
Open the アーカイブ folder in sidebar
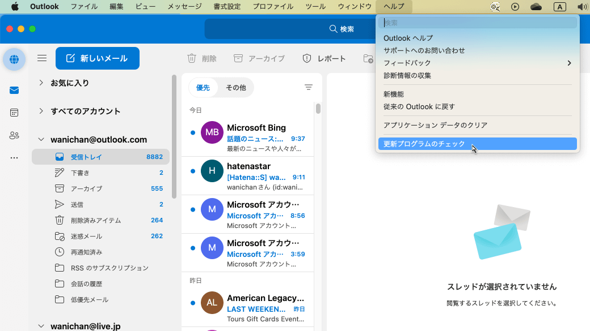pos(100,188)
